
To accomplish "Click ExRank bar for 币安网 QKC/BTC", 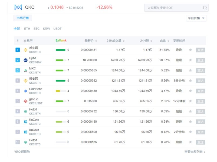I will point(61,50).
